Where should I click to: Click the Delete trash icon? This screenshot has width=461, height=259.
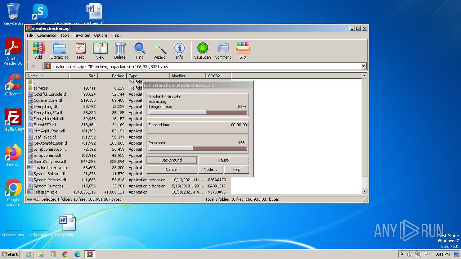click(x=120, y=50)
